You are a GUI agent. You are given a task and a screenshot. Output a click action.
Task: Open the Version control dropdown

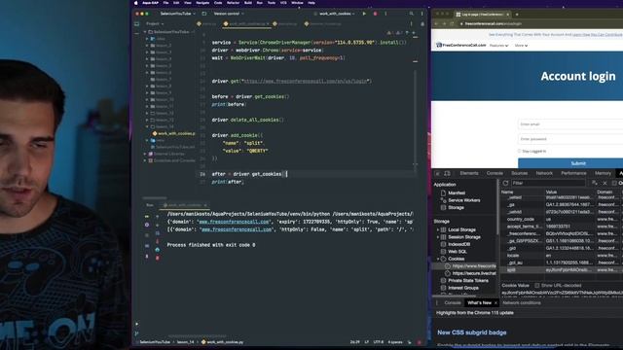229,14
